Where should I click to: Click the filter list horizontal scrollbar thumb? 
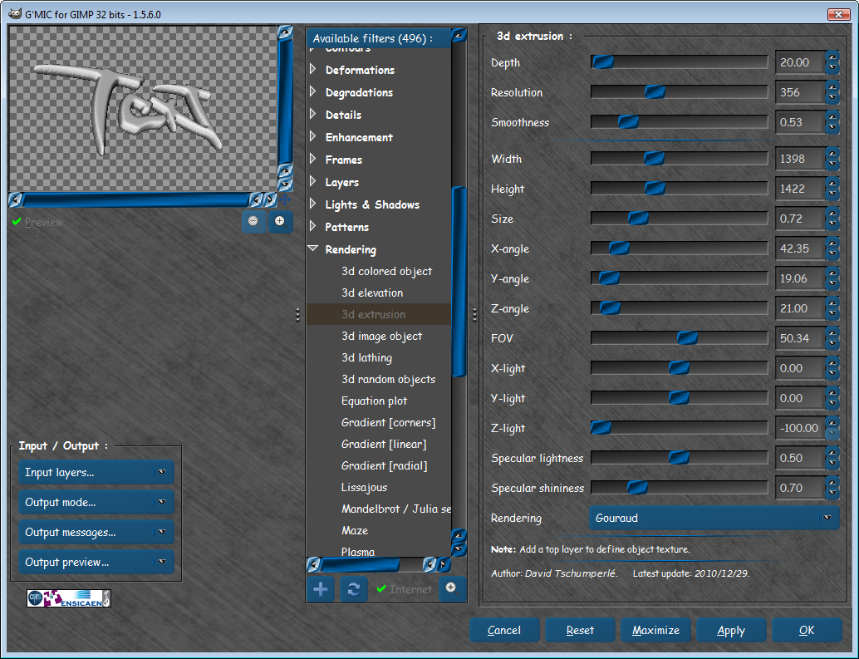pos(361,564)
